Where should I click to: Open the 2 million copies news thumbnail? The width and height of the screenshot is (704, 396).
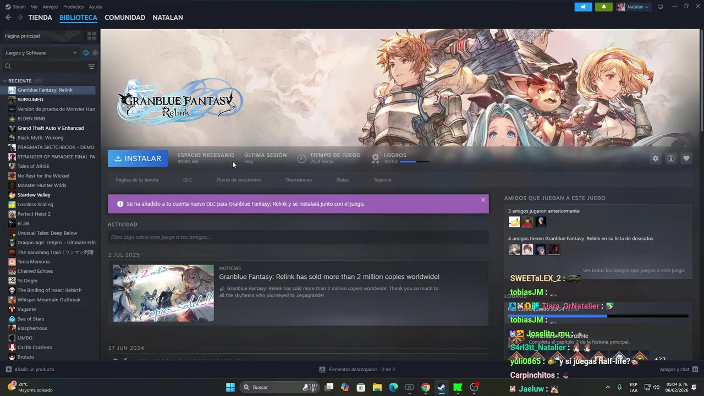(x=163, y=293)
